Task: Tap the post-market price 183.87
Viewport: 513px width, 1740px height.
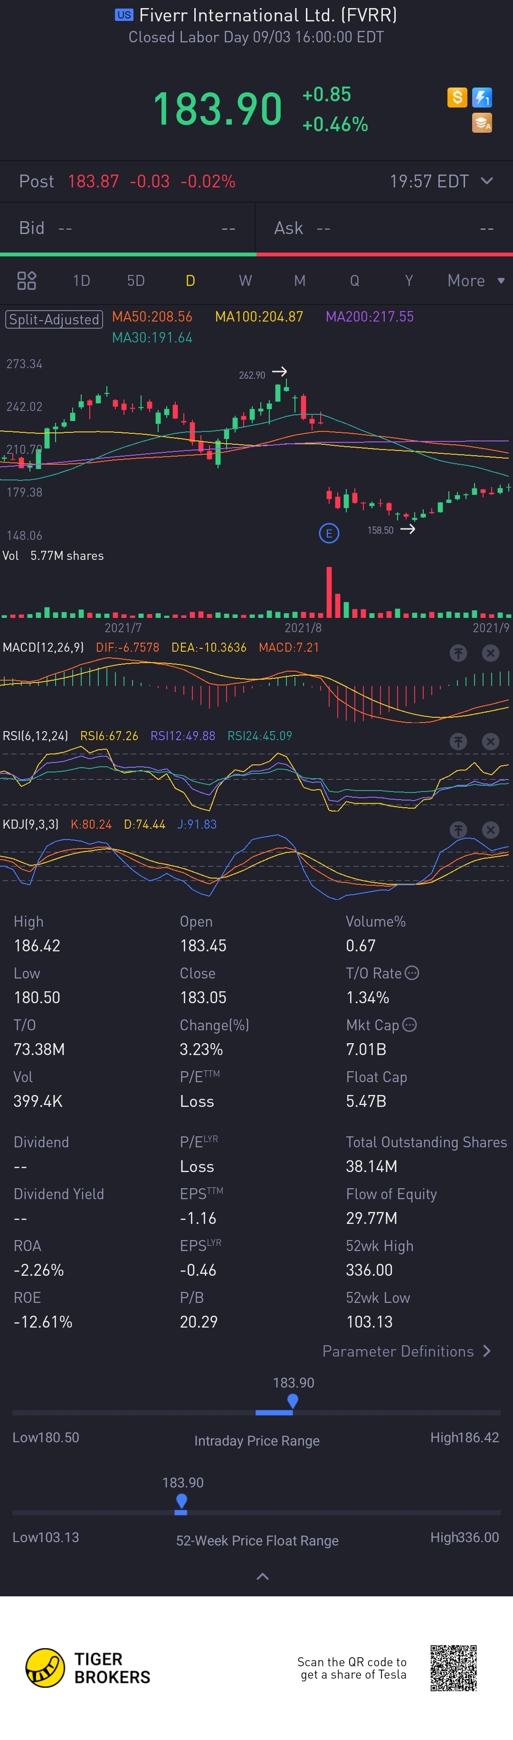Action: pyautogui.click(x=93, y=181)
